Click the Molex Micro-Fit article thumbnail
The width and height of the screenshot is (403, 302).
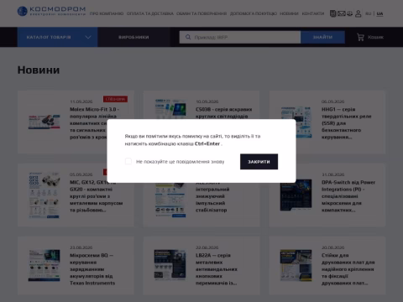[x=44, y=122]
